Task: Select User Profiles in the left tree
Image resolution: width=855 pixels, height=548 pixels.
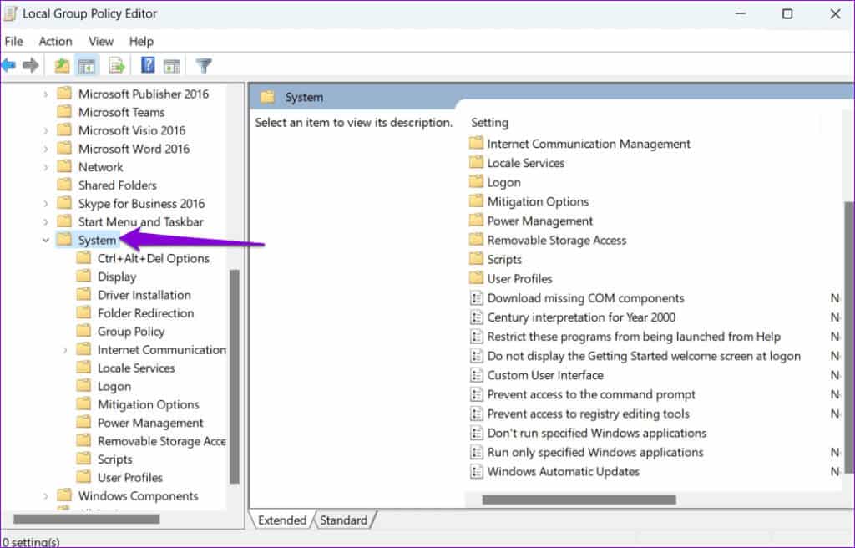Action: click(129, 478)
